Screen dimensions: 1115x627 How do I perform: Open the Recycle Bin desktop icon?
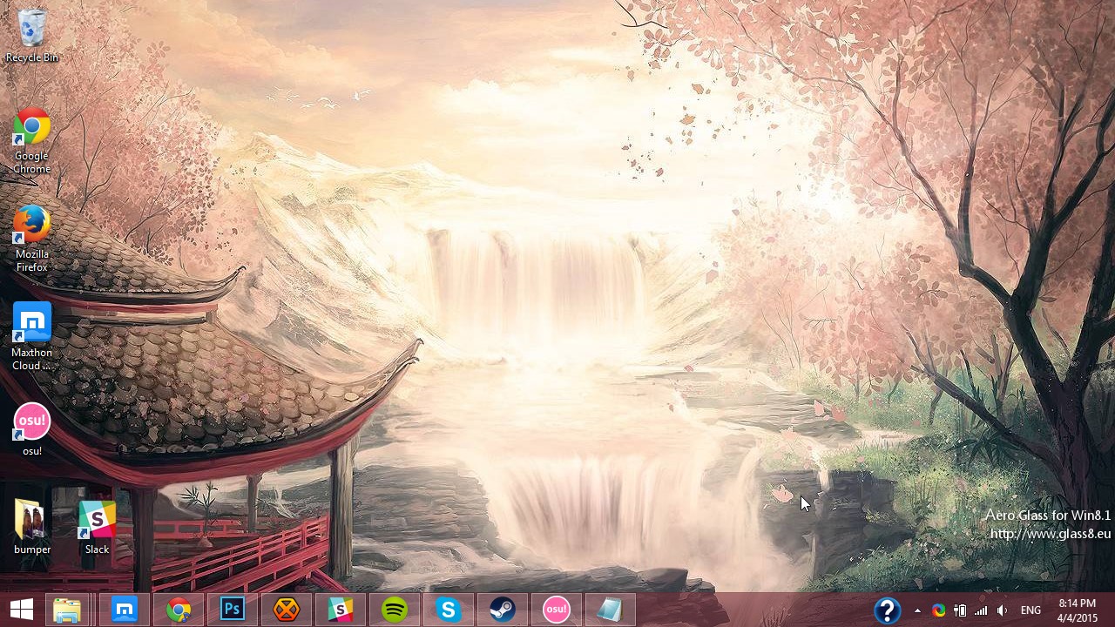32,36
